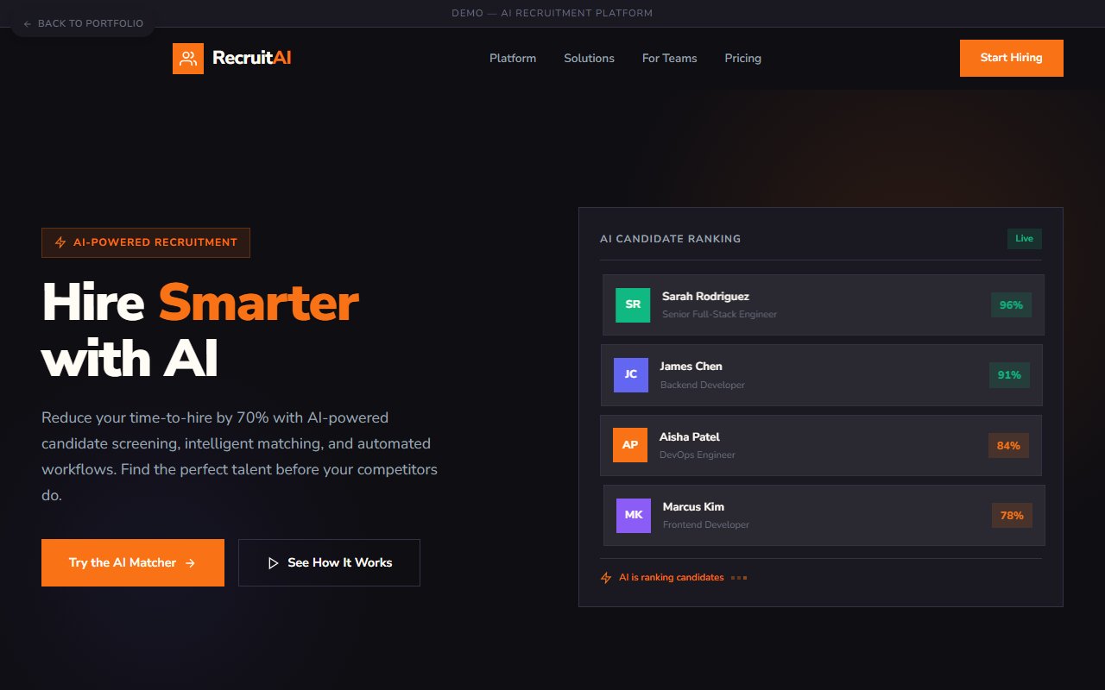1105x690 pixels.
Task: Click the lightning icon next to AI ranking status
Action: pyautogui.click(x=605, y=577)
